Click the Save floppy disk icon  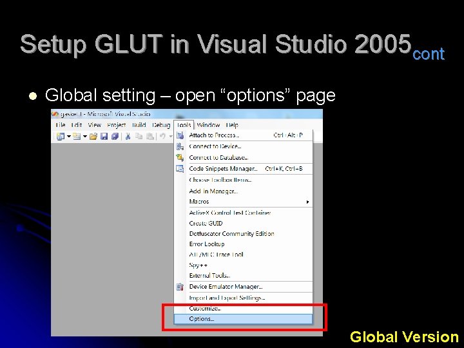104,137
